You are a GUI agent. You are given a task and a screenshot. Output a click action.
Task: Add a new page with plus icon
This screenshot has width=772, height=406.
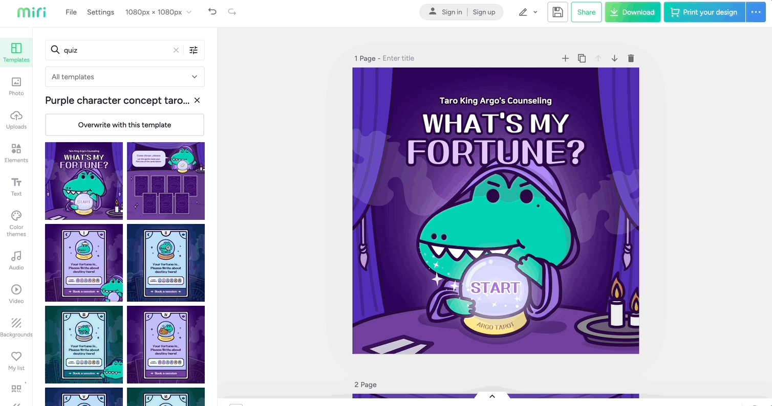point(565,58)
